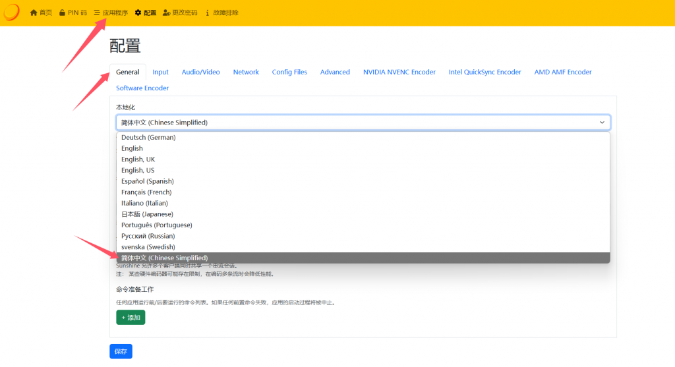Choose svenska (Swedish) option
The width and height of the screenshot is (675, 367).
click(x=363, y=247)
